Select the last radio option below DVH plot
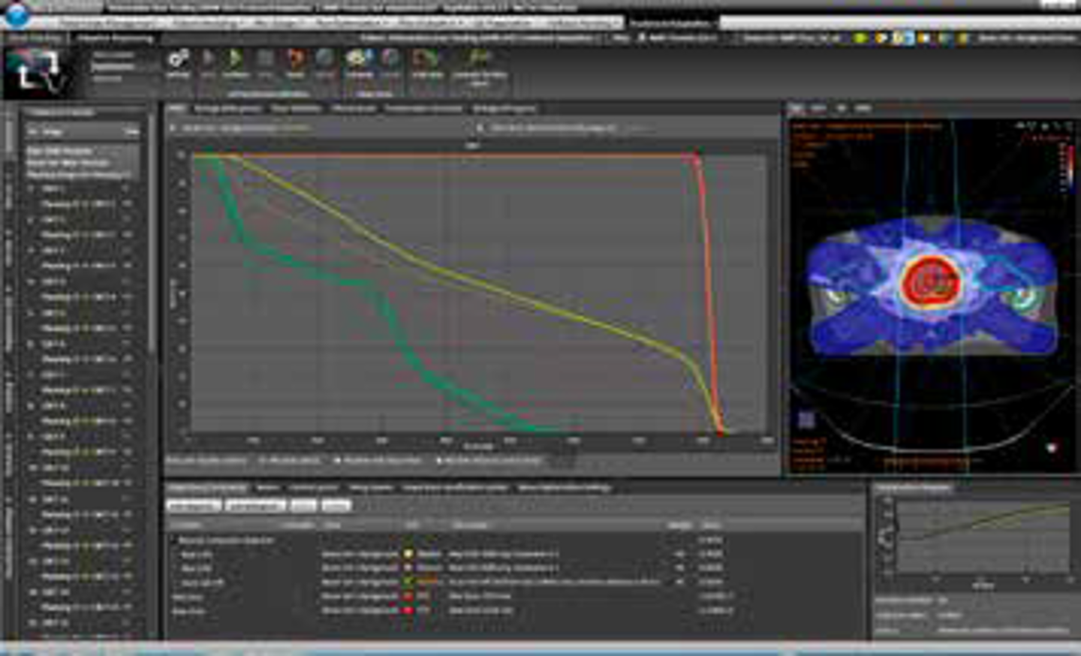Image resolution: width=1081 pixels, height=656 pixels. click(x=439, y=460)
